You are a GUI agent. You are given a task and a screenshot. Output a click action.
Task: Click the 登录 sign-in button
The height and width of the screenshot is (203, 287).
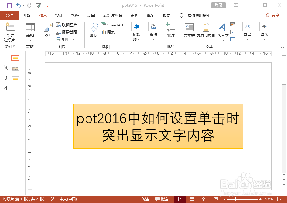point(218,5)
